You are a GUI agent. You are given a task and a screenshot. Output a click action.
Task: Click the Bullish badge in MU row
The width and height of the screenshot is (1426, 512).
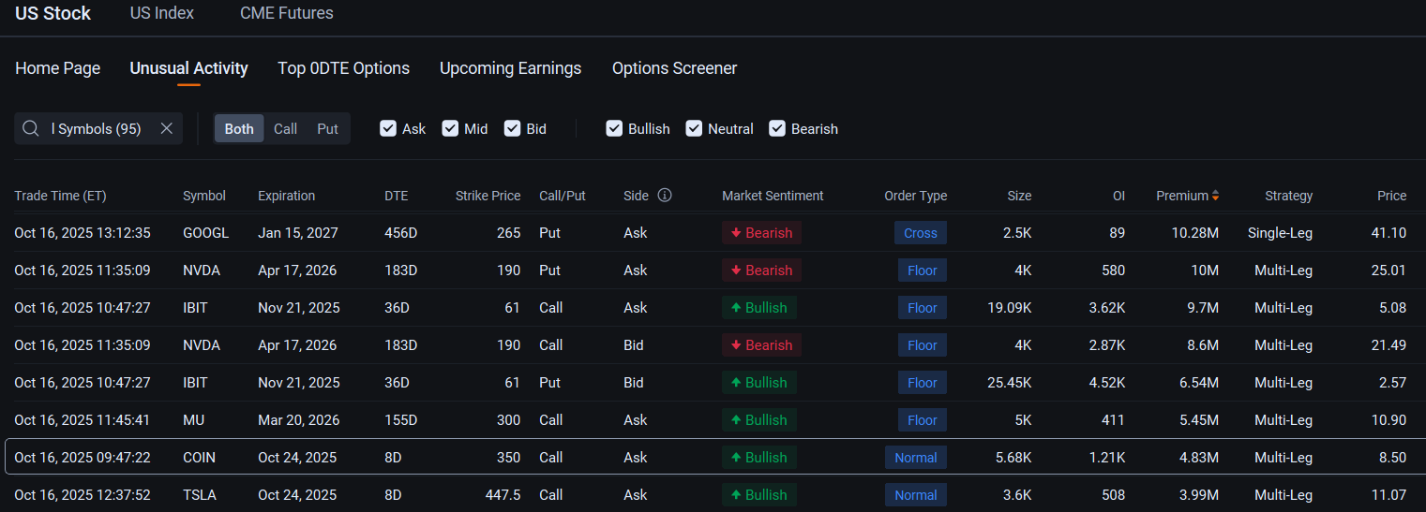point(759,420)
